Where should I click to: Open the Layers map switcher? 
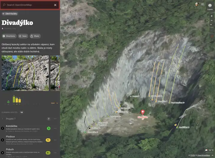point(210,6)
